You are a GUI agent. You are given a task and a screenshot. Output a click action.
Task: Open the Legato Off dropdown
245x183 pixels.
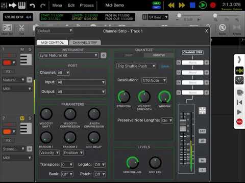[x=100, y=165]
